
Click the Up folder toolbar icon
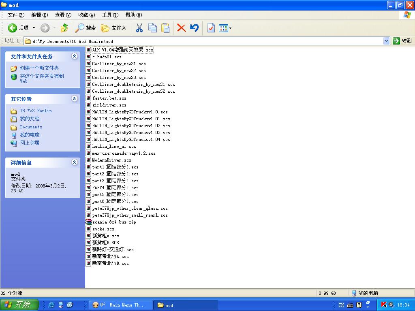(64, 28)
